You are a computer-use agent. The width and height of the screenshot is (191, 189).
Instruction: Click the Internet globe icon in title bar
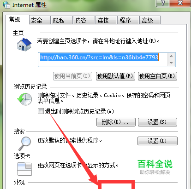6,5
